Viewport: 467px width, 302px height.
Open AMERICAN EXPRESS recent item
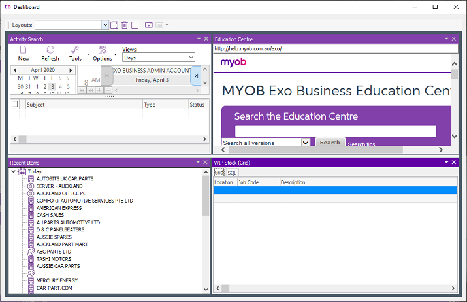pos(59,208)
